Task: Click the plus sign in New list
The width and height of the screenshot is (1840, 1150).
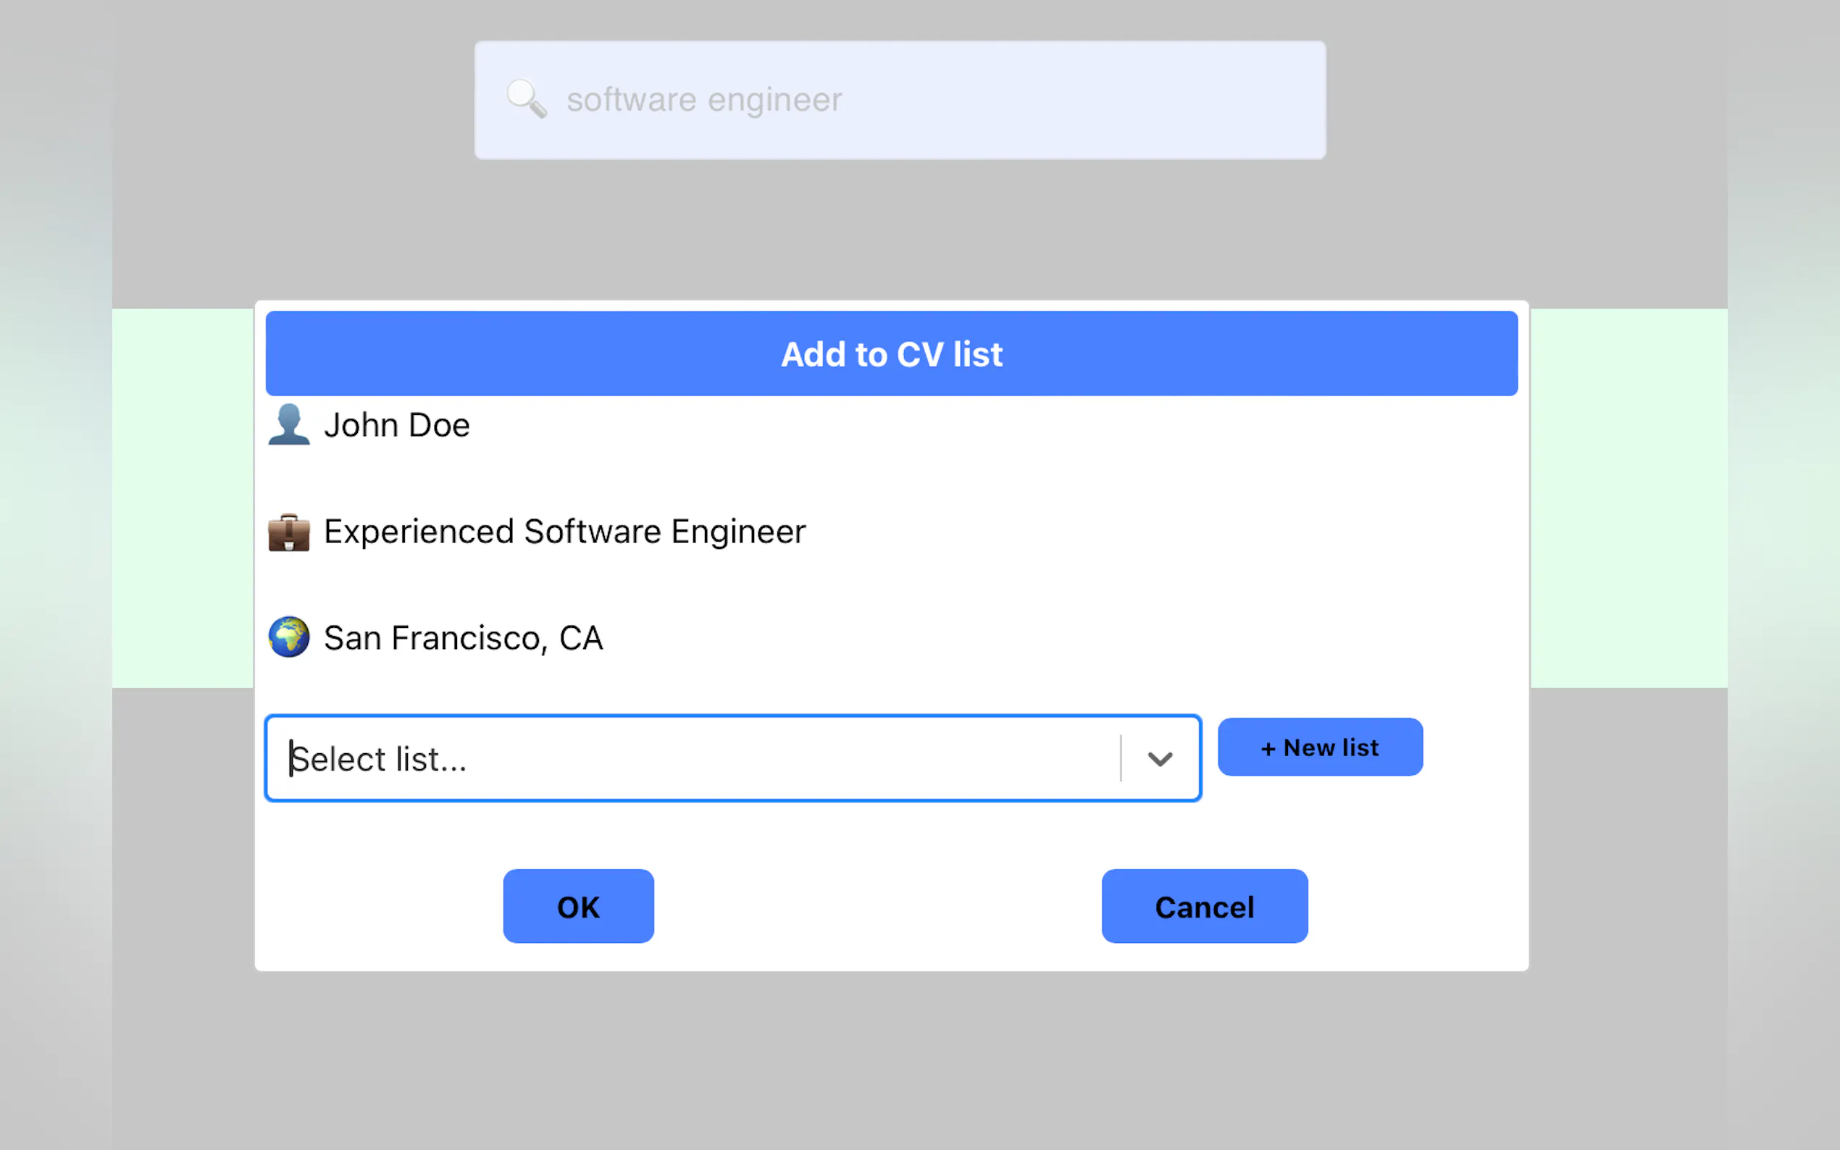Action: pos(1267,748)
